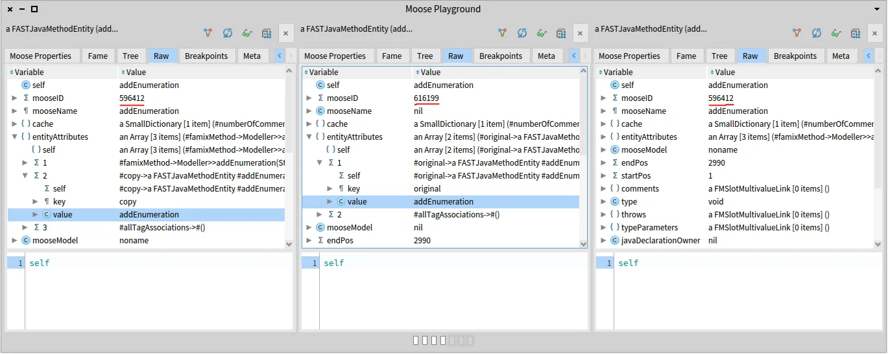Click the sigma icon beside mooseID in middle pane

(320, 98)
